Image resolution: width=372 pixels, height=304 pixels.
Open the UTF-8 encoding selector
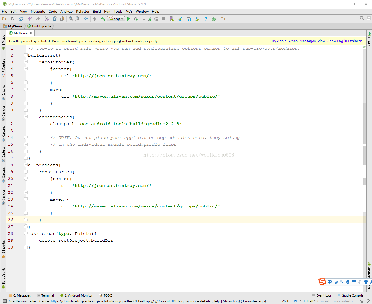click(309, 301)
